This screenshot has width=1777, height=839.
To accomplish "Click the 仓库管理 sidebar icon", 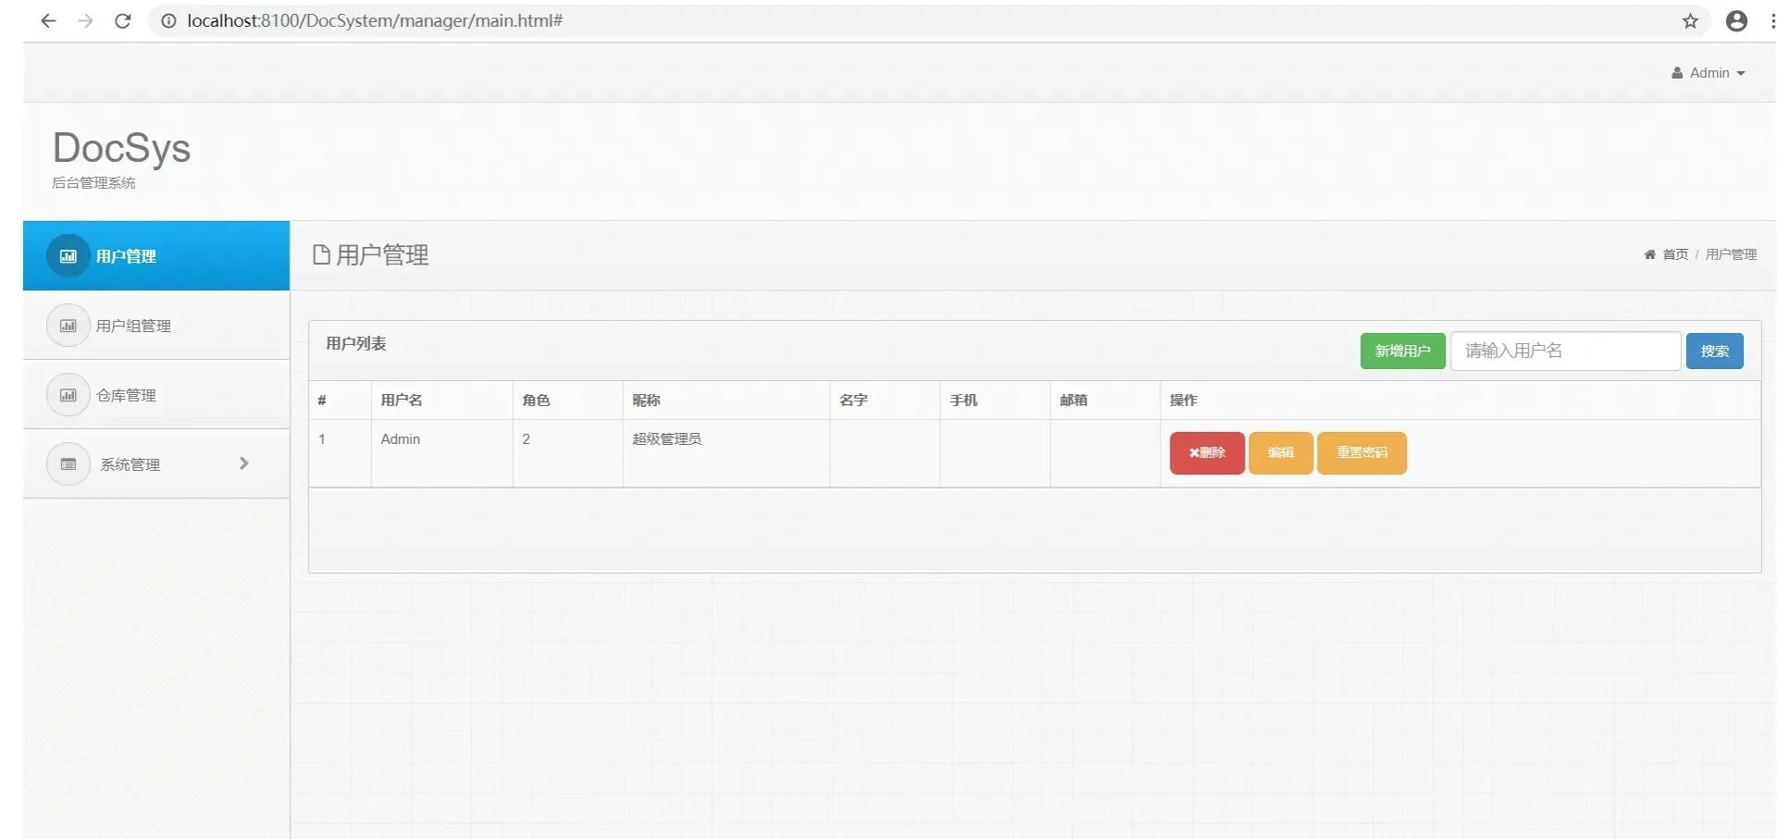I will pyautogui.click(x=68, y=395).
